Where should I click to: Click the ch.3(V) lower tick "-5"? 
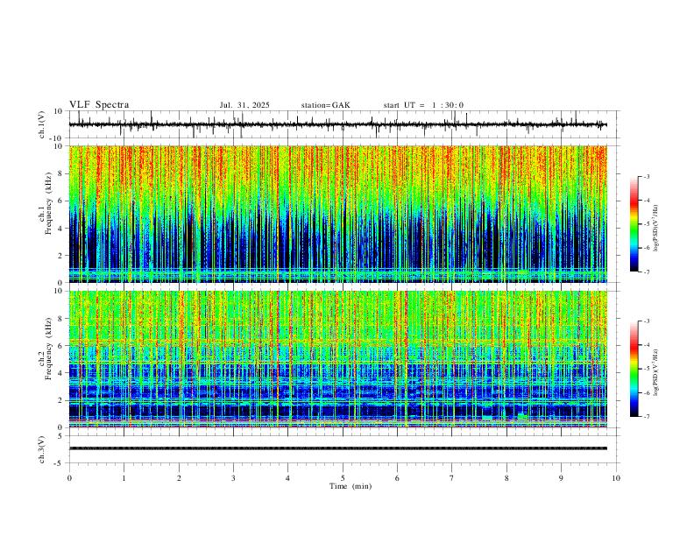[60, 463]
